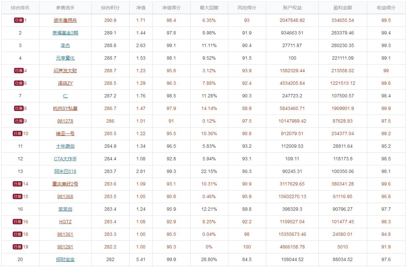Click the 参赛选手 column header

[x=65, y=8]
